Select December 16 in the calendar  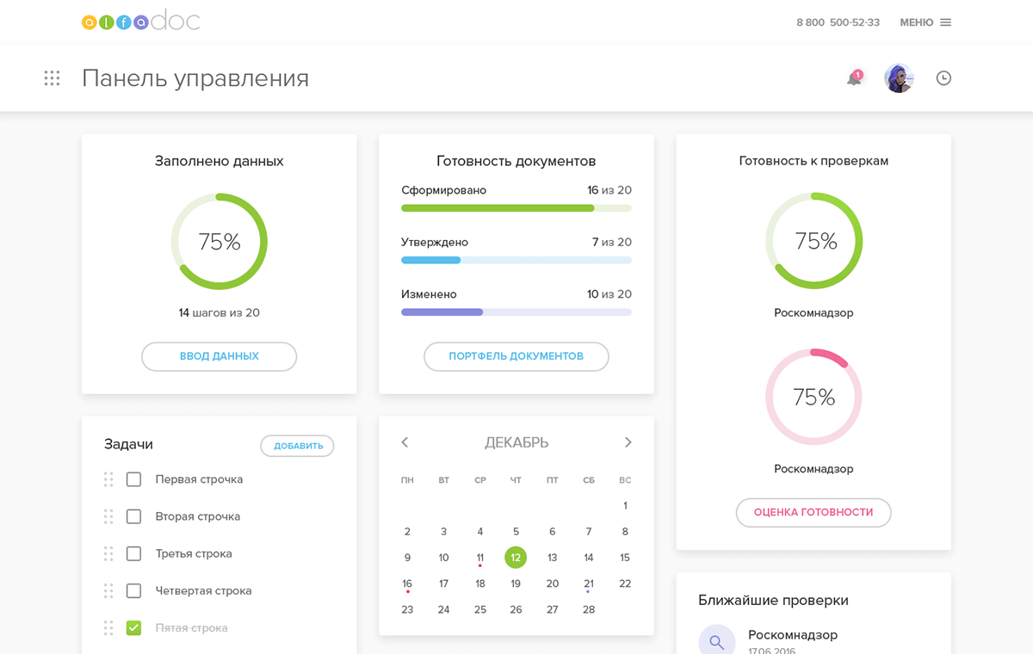click(x=407, y=583)
